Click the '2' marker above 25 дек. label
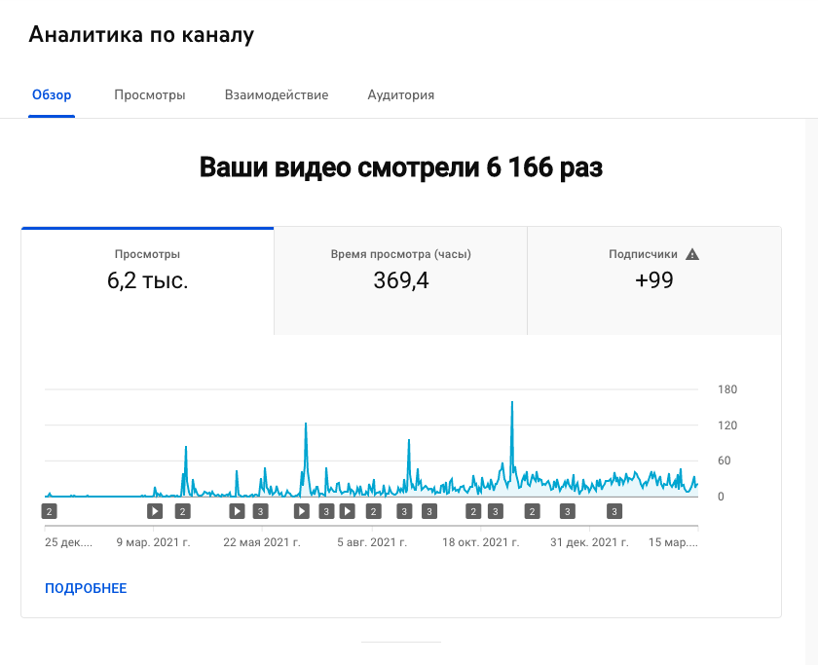The image size is (818, 665). [49, 512]
